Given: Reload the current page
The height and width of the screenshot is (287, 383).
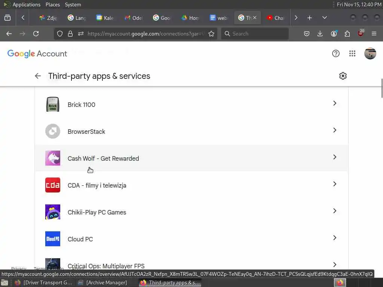Looking at the screenshot, I should click(x=36, y=34).
